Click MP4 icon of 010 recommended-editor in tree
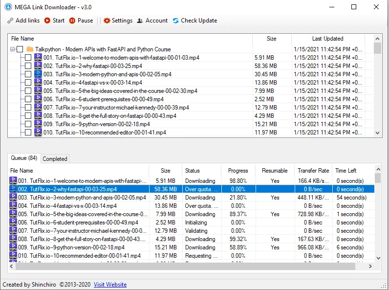389x290 pixels. 38,133
